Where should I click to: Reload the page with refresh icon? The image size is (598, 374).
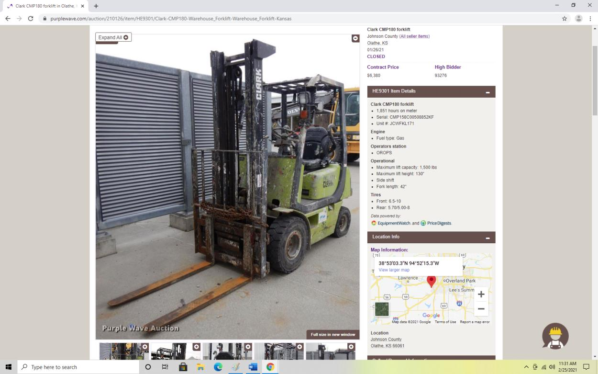tap(31, 19)
